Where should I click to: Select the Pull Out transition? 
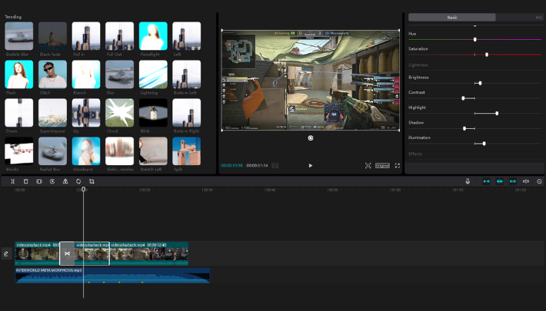tap(119, 36)
